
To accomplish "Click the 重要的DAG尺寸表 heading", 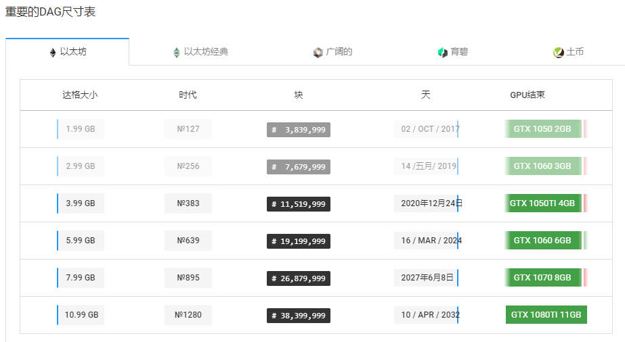I will 50,11.
